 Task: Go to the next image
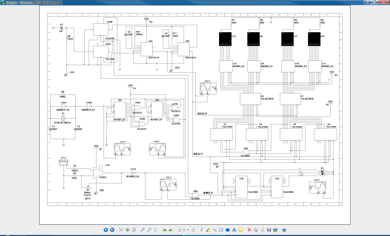(112, 230)
